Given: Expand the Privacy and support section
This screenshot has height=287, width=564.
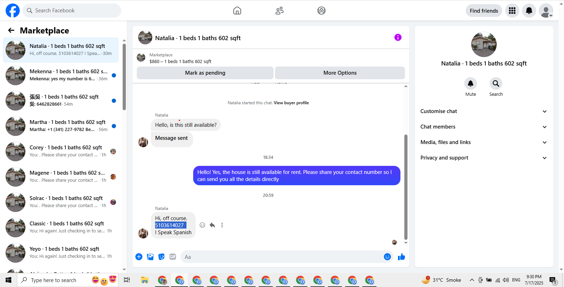Looking at the screenshot, I should point(484,158).
